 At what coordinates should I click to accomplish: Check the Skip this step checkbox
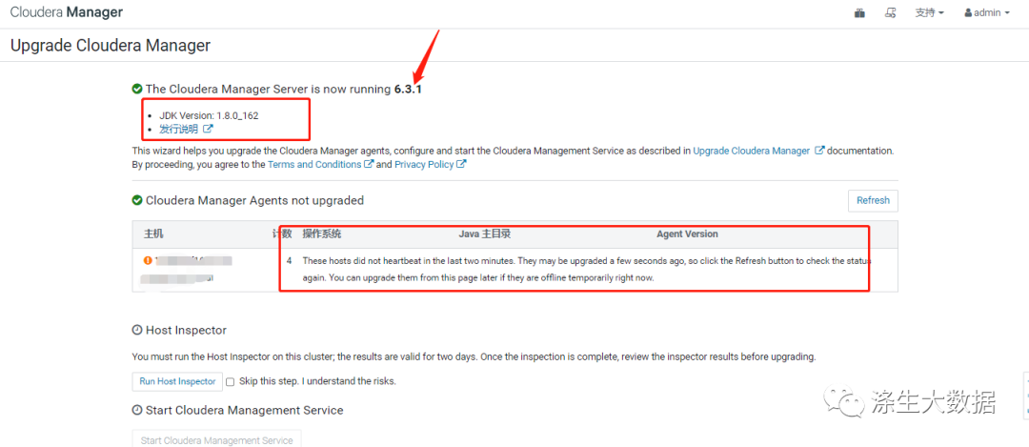[231, 381]
